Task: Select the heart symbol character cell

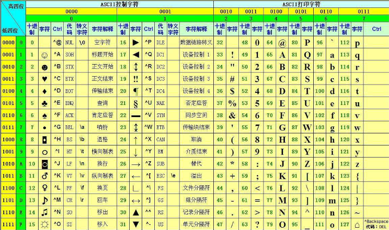Action: click(45, 79)
